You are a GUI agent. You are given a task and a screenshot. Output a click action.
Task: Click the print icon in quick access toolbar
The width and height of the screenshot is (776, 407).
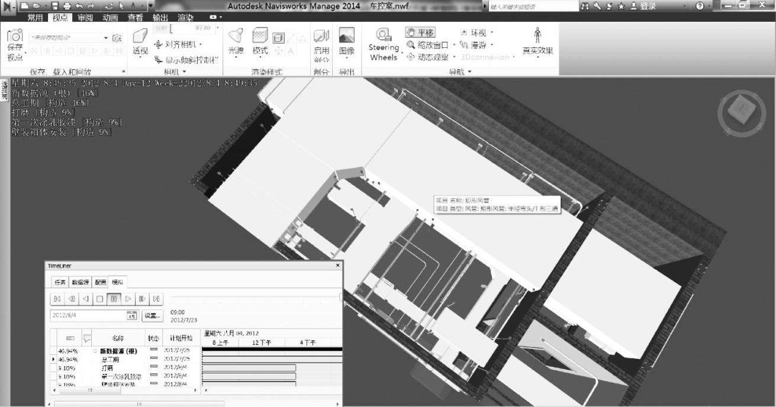click(67, 5)
